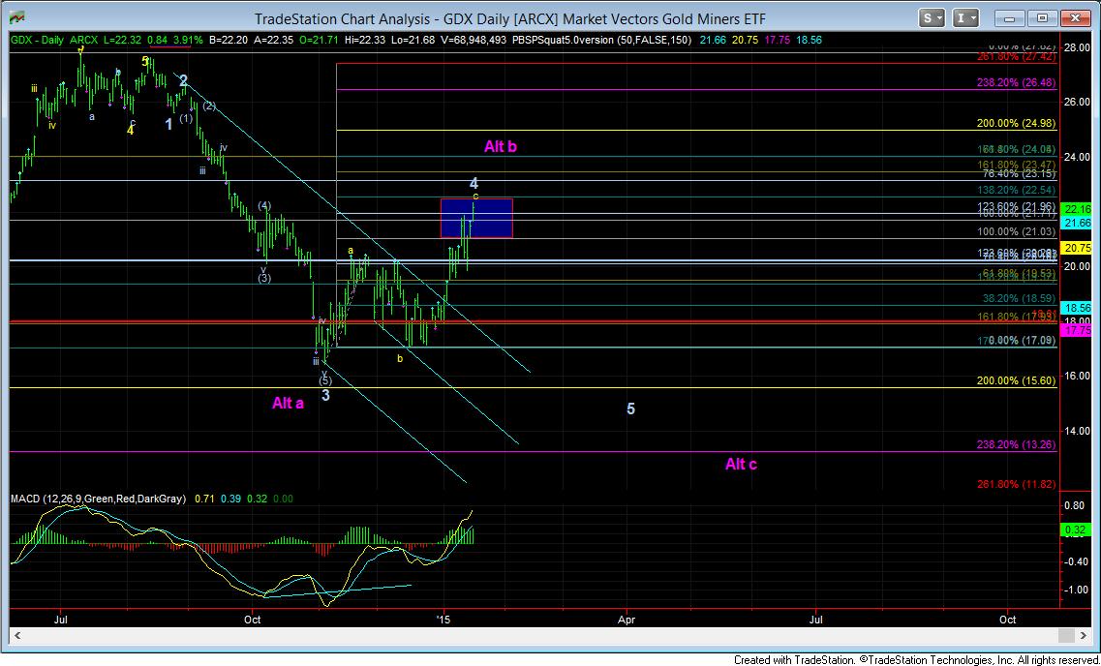Click the "161.80% (23.47)" Fibonacci label
The width and height of the screenshot is (1101, 666).
point(1016,165)
